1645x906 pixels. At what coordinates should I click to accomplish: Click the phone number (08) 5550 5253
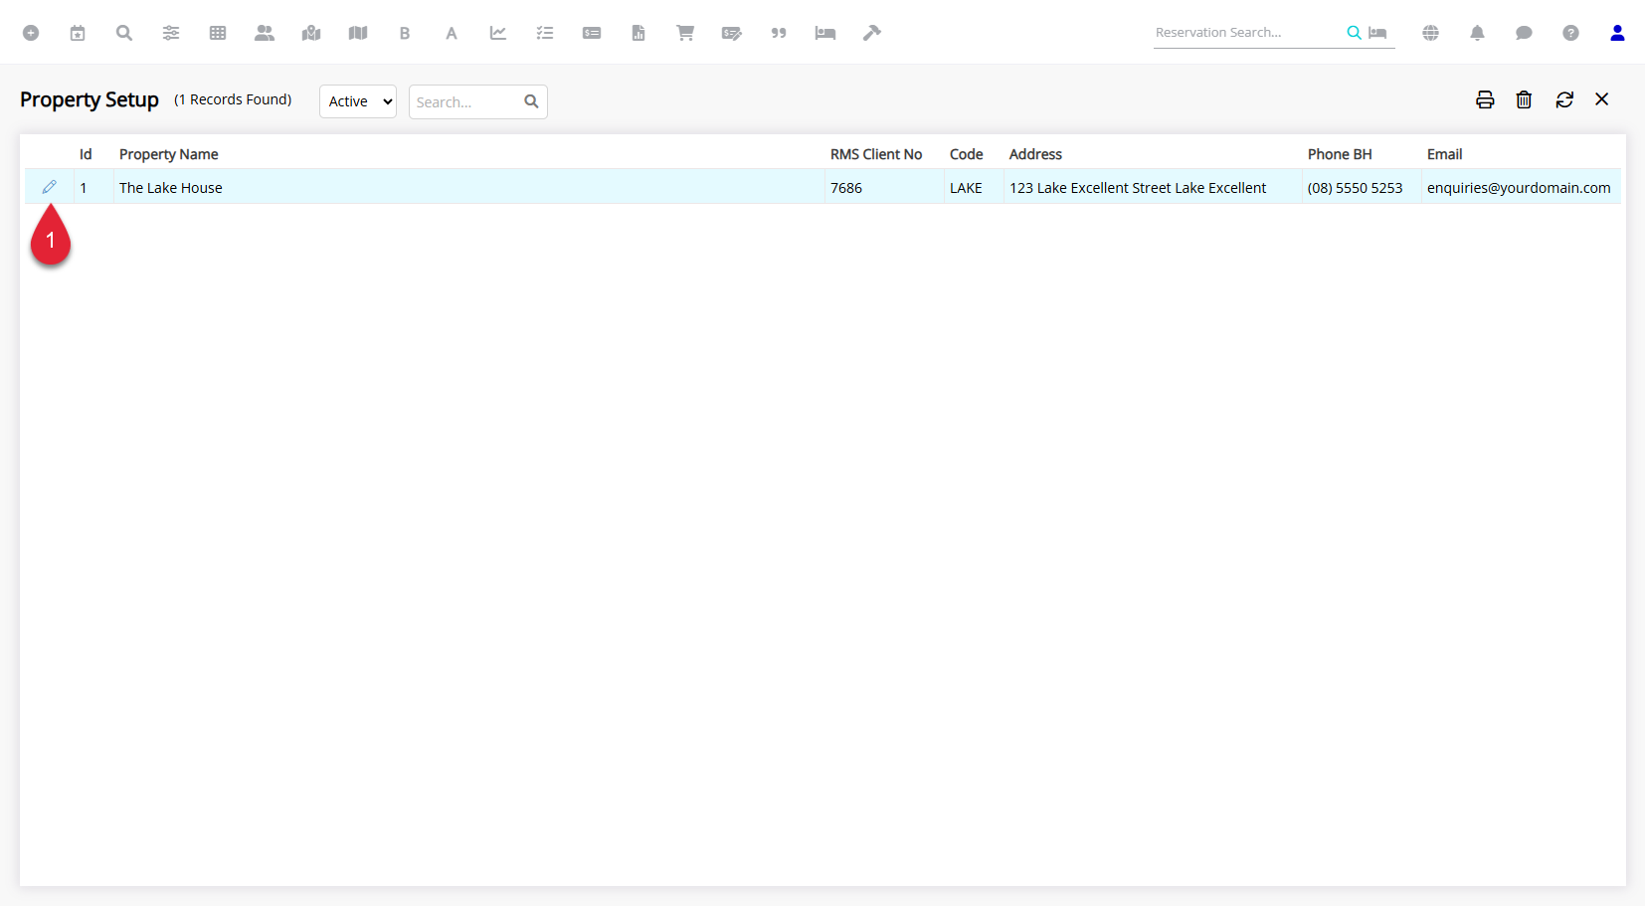pos(1355,188)
